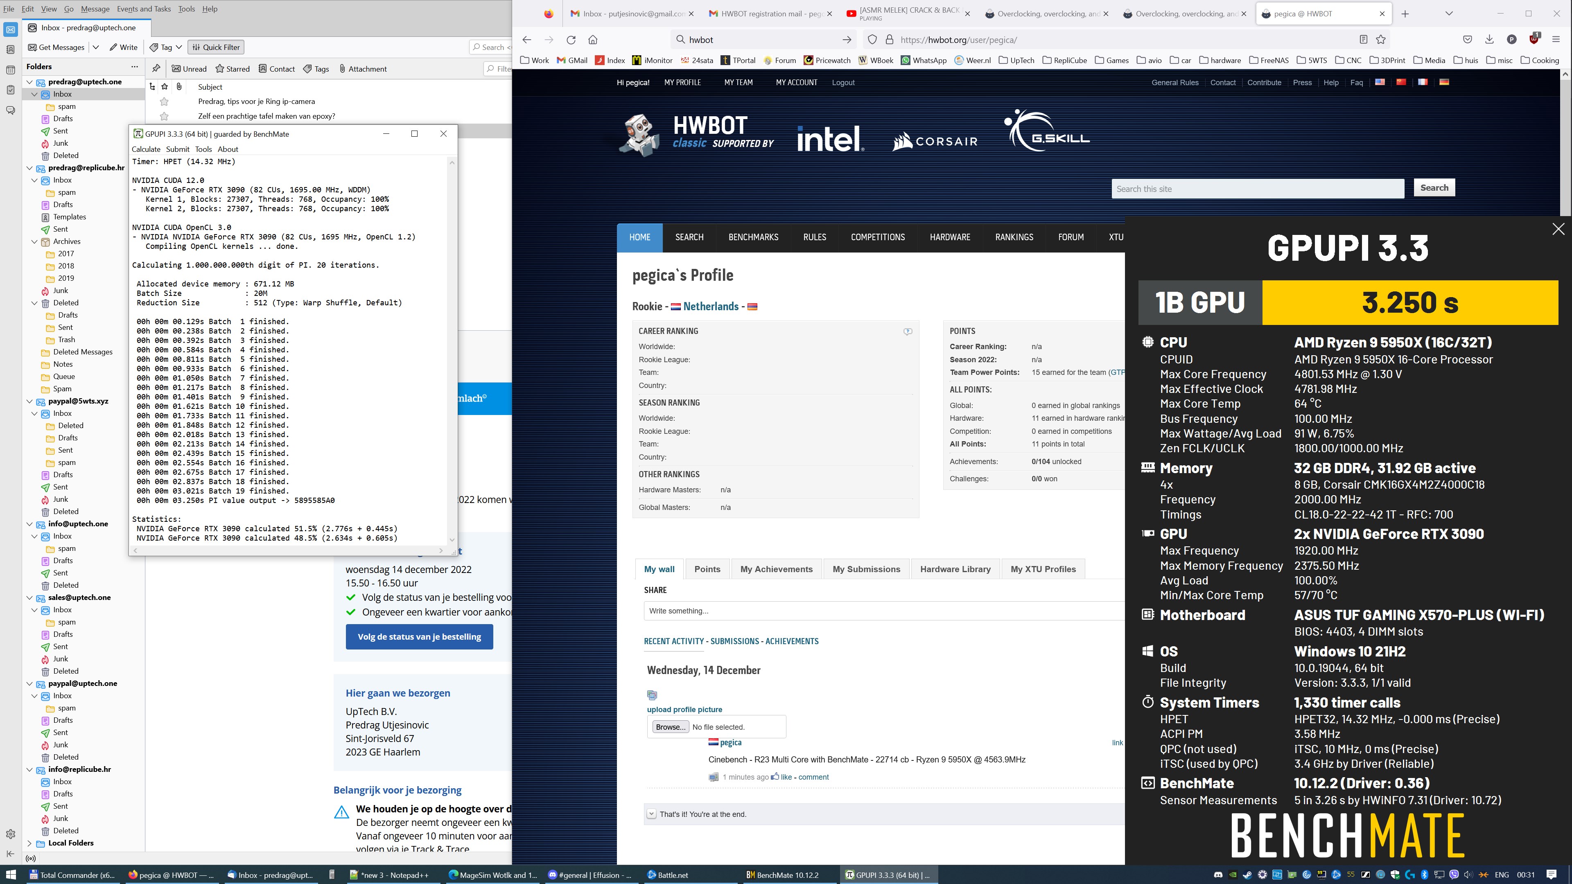This screenshot has width=1572, height=884.
Task: Toggle reader view icon in address bar
Action: tap(1363, 40)
